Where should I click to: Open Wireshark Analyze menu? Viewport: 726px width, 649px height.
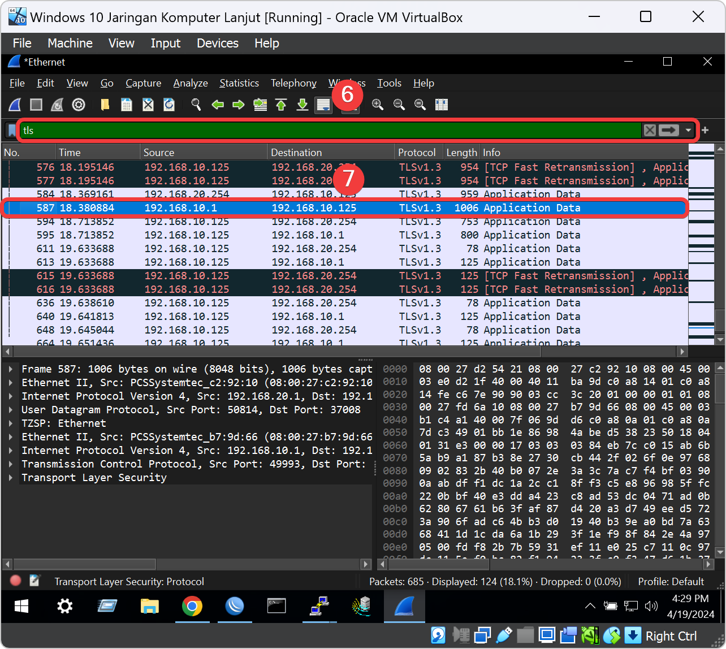pyautogui.click(x=191, y=83)
